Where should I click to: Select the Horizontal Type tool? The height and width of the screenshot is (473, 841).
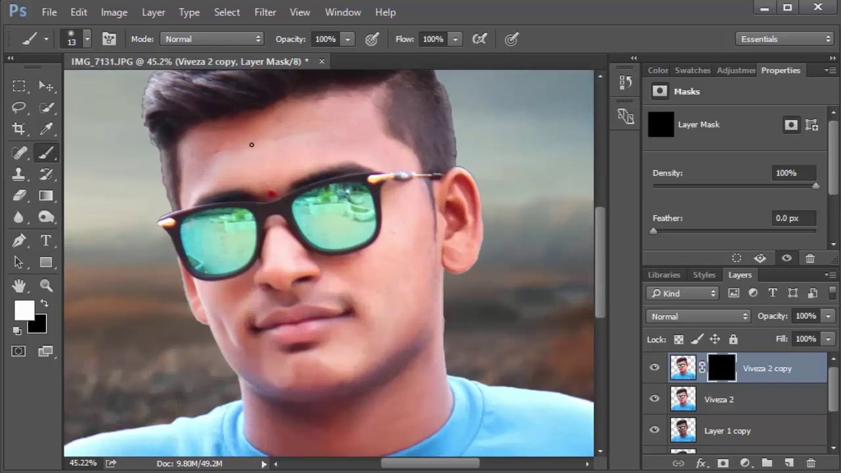46,240
